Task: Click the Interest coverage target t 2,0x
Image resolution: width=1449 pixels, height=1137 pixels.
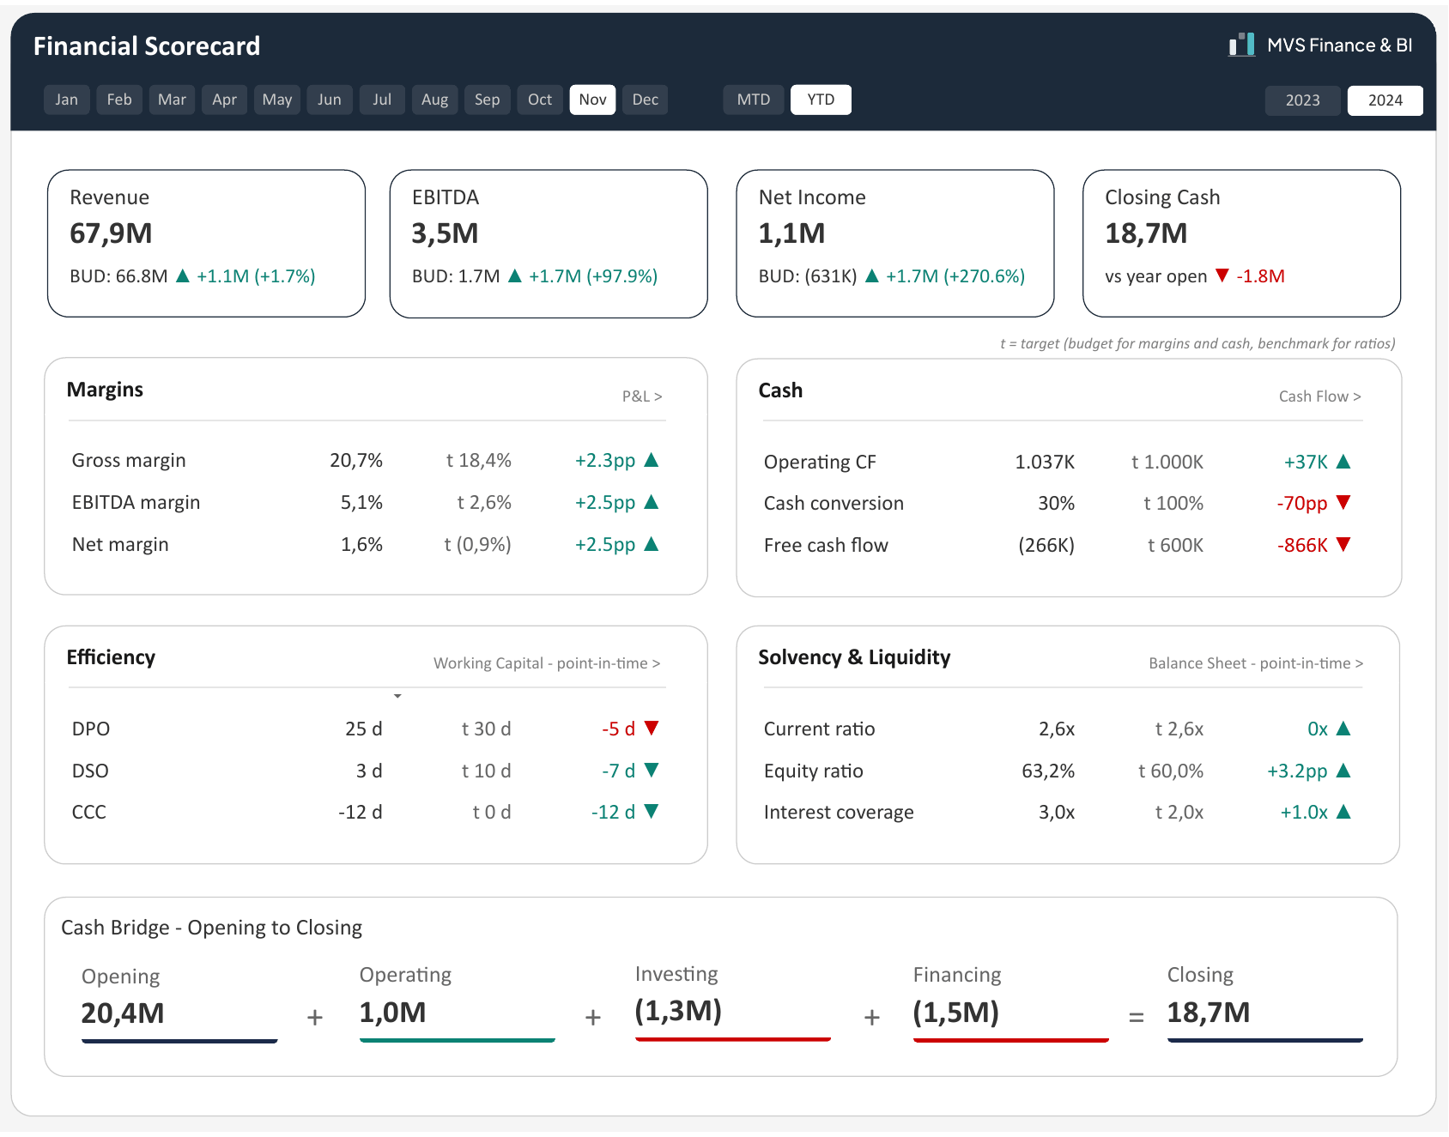Action: coord(1179,812)
